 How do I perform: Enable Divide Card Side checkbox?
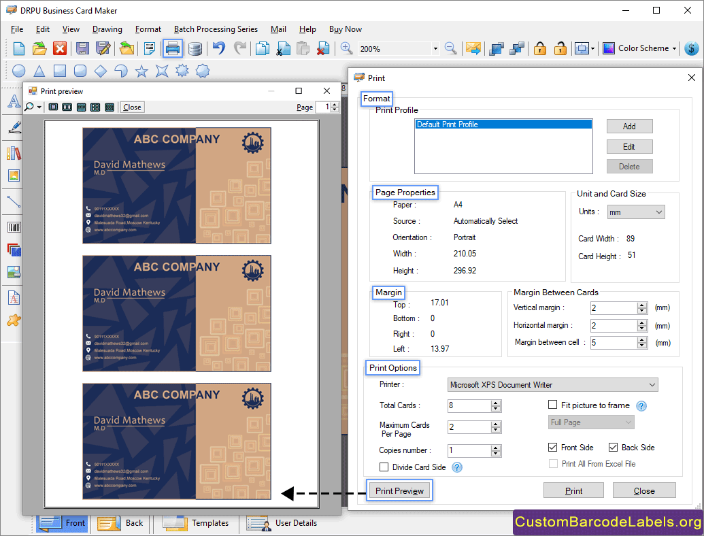[x=384, y=467]
